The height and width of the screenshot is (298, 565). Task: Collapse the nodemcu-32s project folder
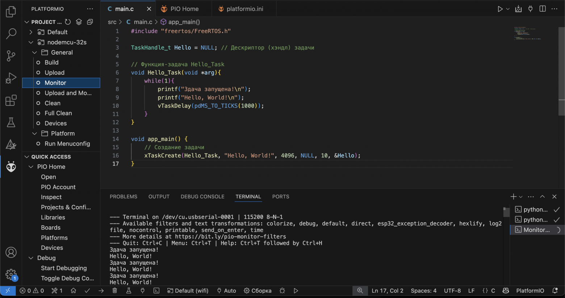pos(31,42)
